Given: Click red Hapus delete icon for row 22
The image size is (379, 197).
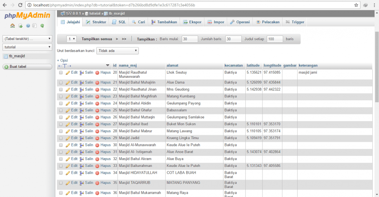Looking at the screenshot, I should tap(97, 90).
